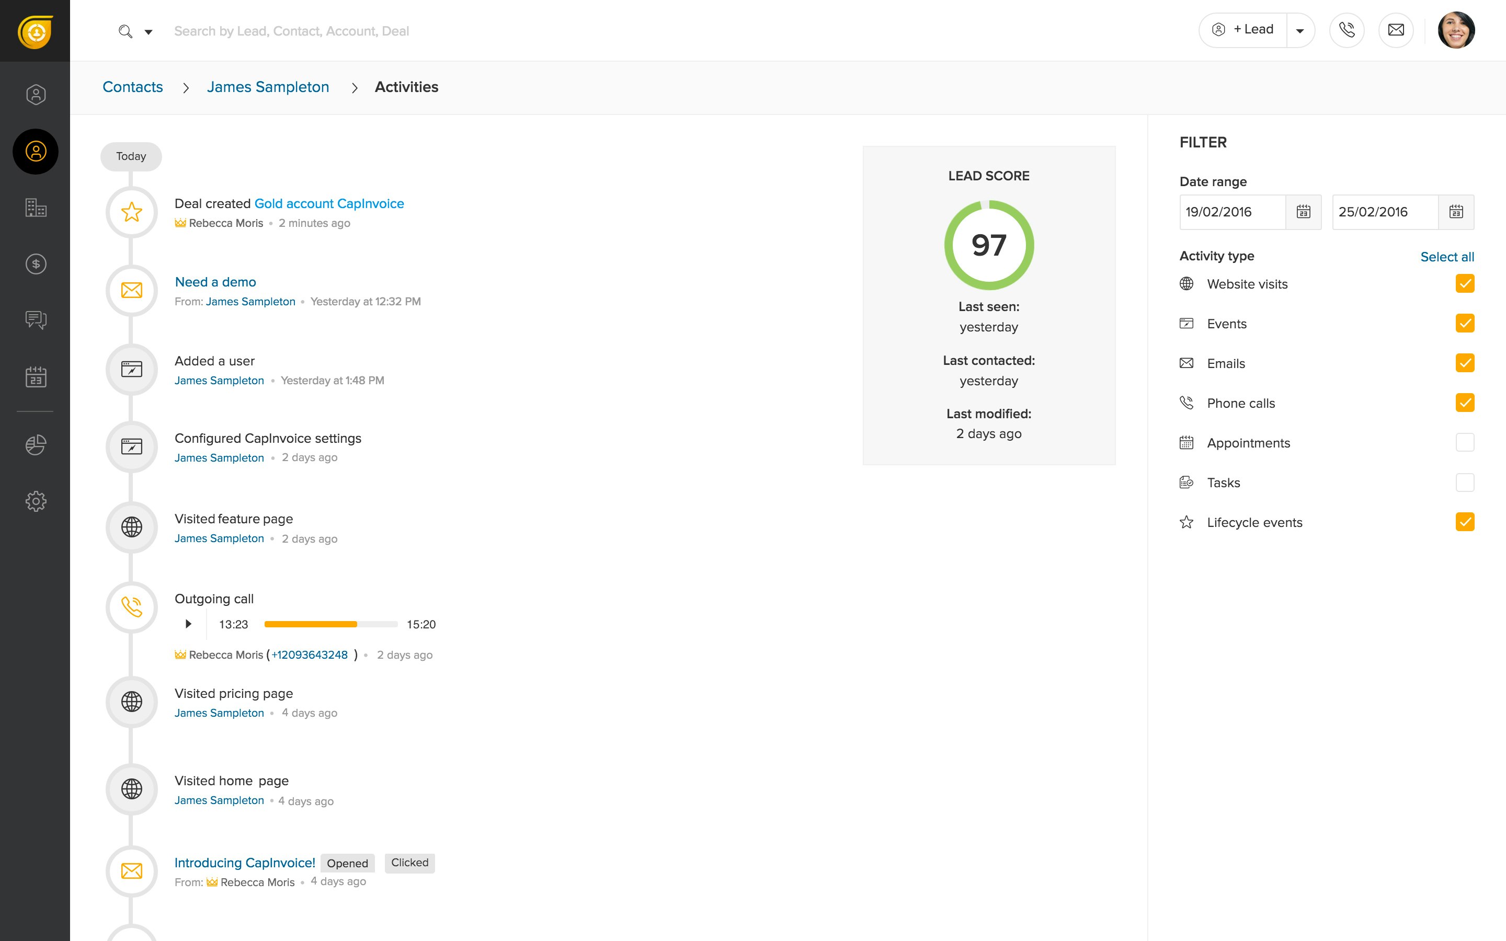Click the reports/analytics icon
Image resolution: width=1506 pixels, height=941 pixels.
pyautogui.click(x=35, y=444)
